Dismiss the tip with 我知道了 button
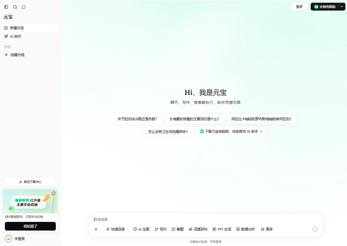This screenshot has width=347, height=246. (30, 226)
